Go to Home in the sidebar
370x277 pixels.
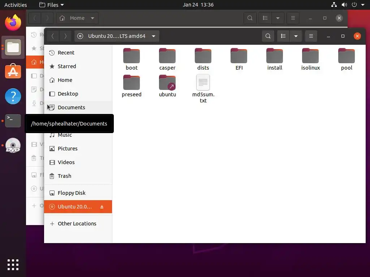pos(78,80)
